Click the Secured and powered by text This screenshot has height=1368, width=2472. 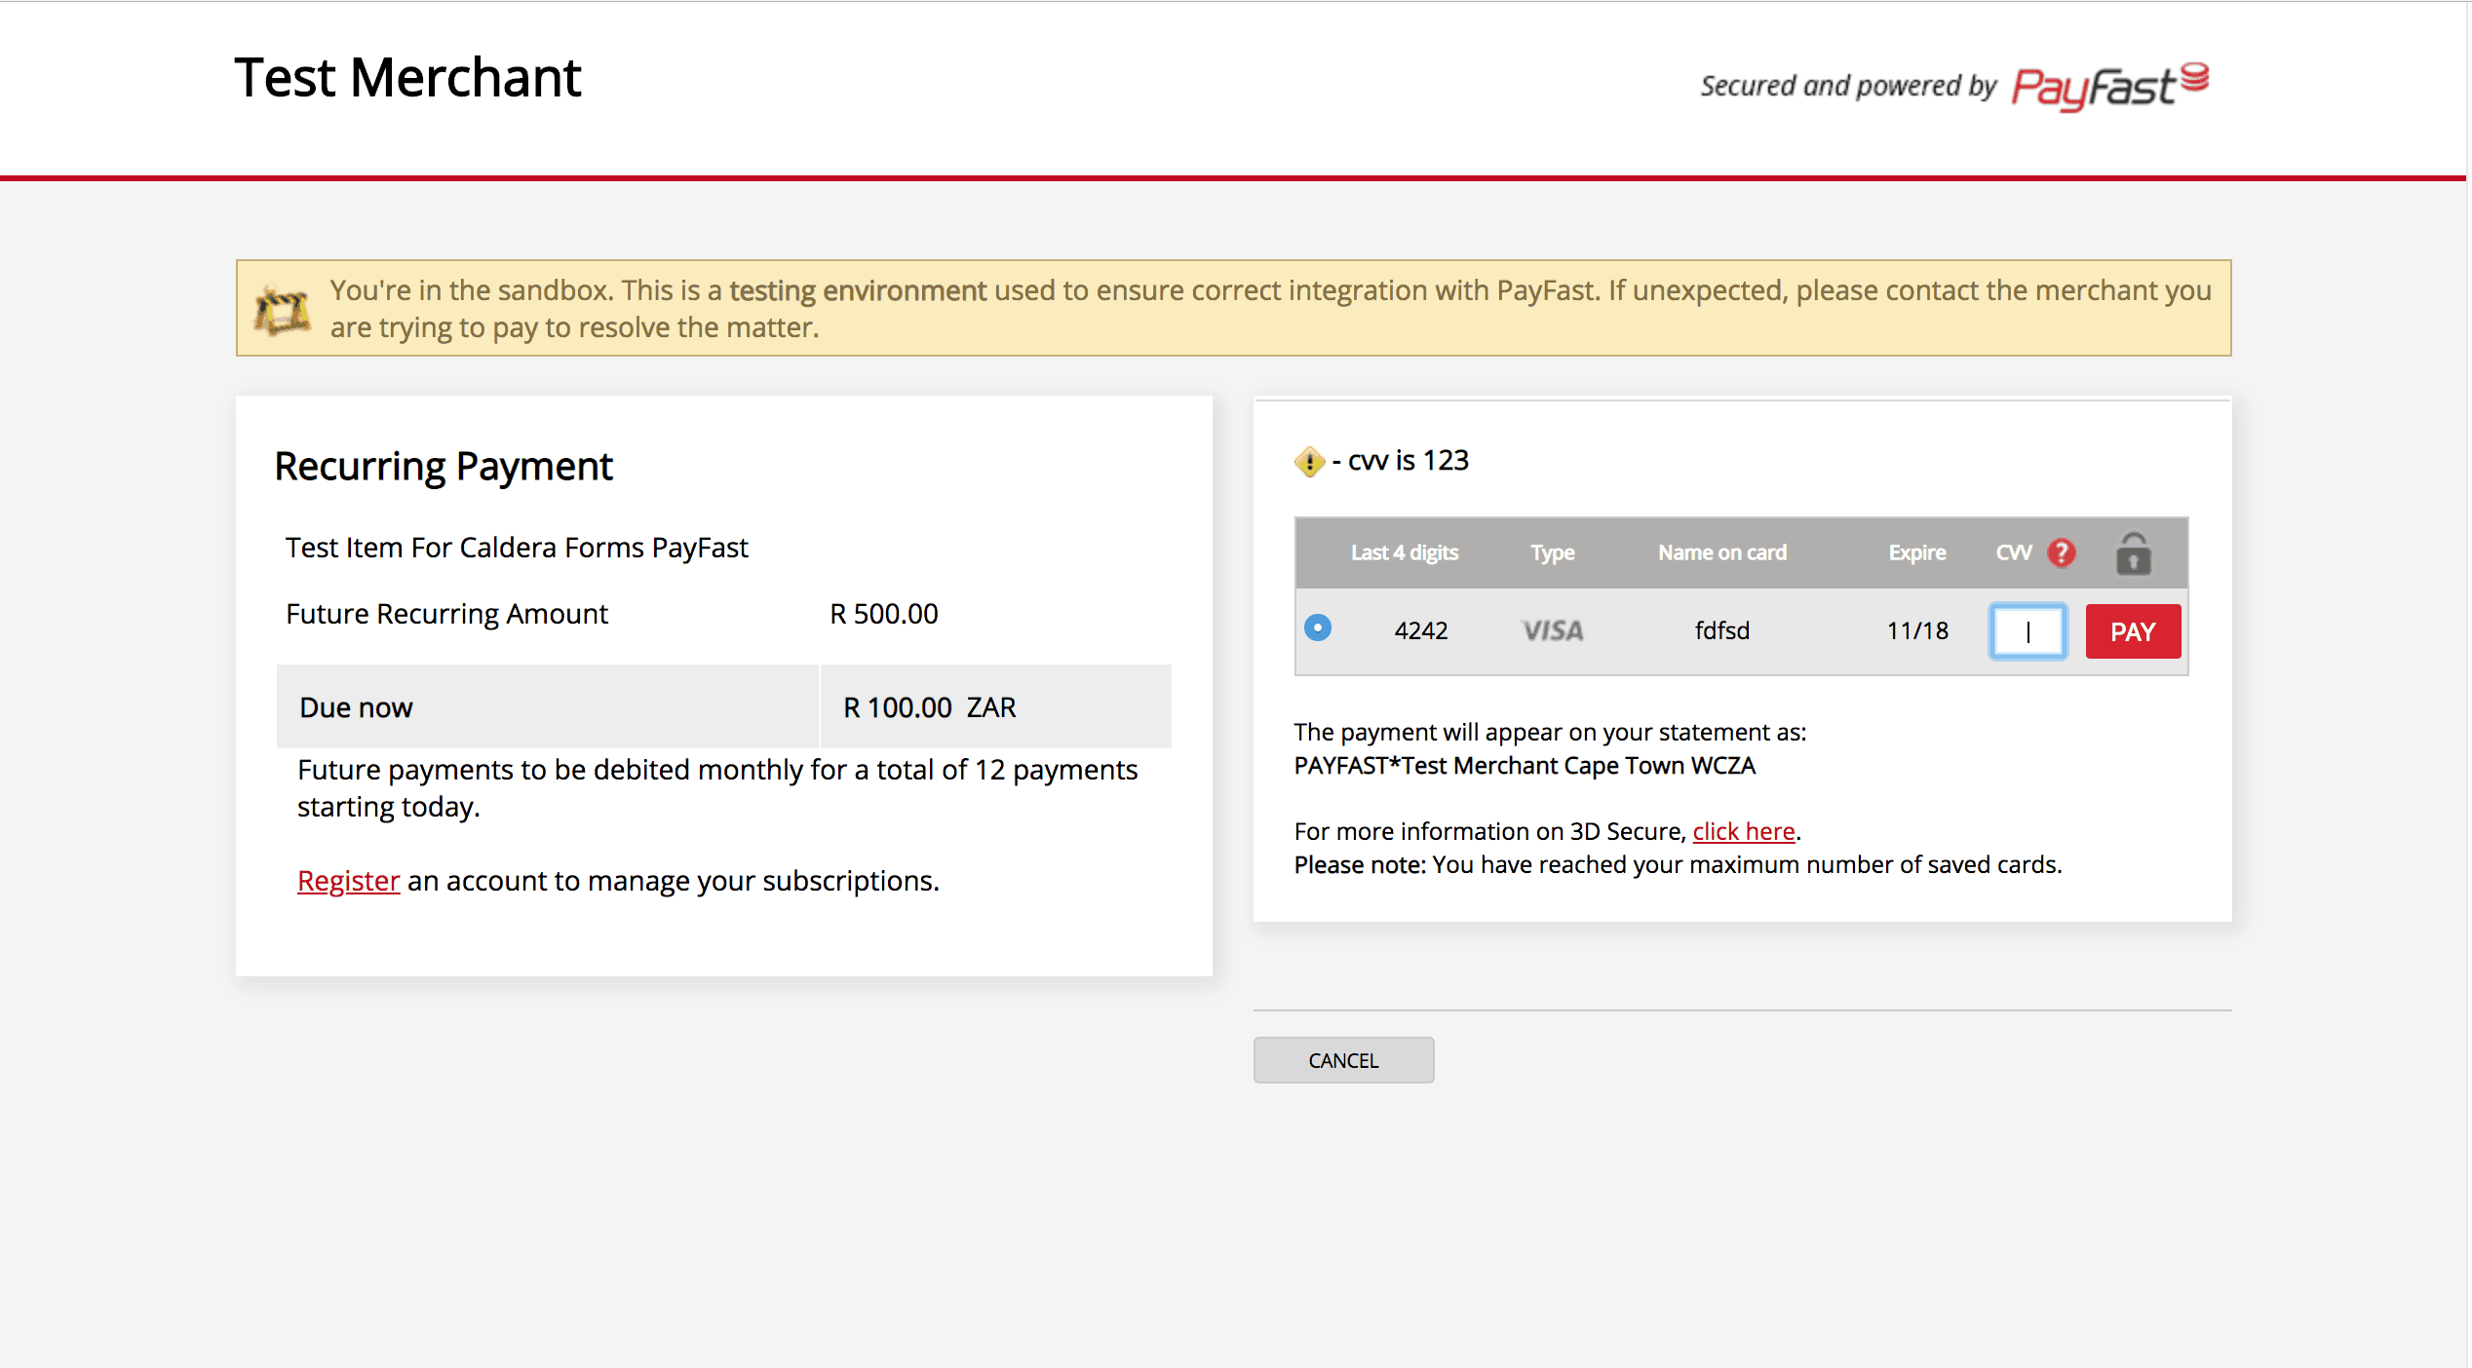1848,86
